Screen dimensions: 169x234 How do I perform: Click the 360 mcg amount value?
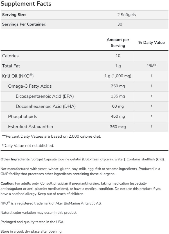click(x=118, y=127)
